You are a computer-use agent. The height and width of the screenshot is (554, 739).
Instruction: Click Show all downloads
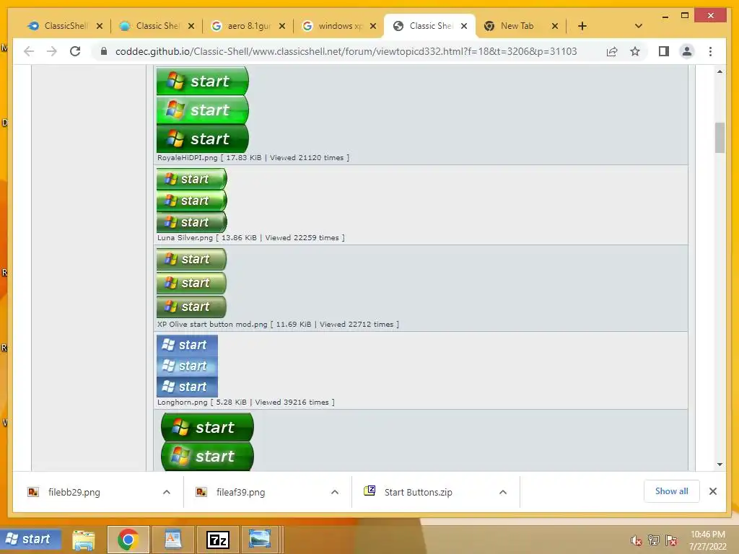pos(672,491)
